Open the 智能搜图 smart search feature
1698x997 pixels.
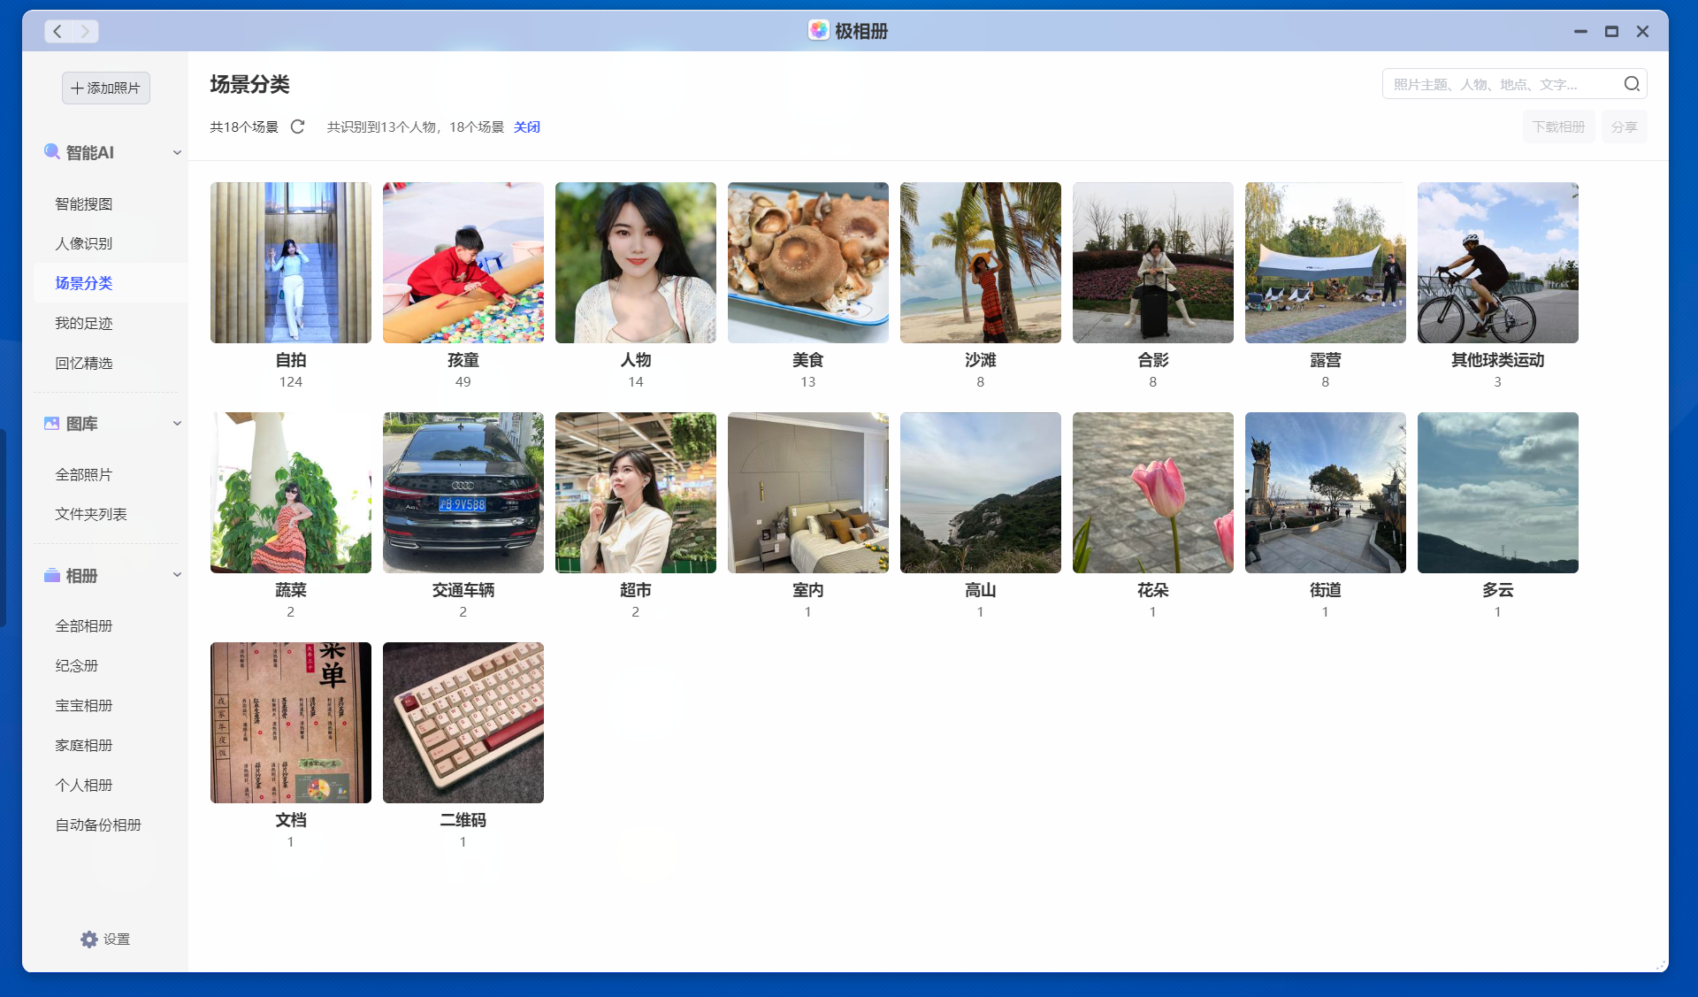point(84,203)
